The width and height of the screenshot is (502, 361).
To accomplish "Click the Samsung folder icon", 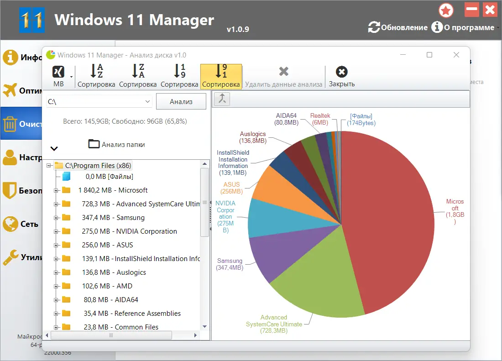I will 66,217.
